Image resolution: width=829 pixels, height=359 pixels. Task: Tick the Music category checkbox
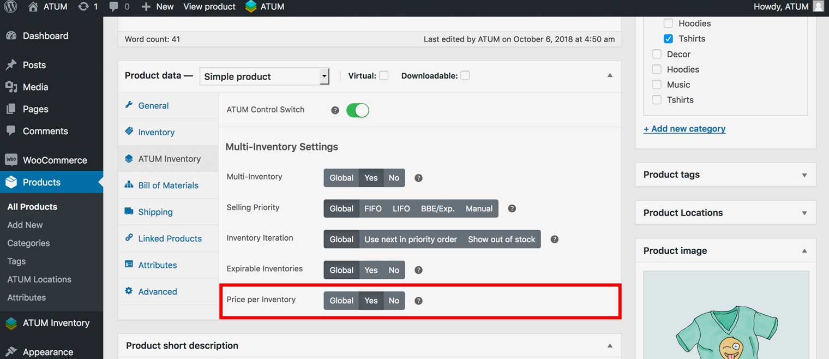[657, 85]
